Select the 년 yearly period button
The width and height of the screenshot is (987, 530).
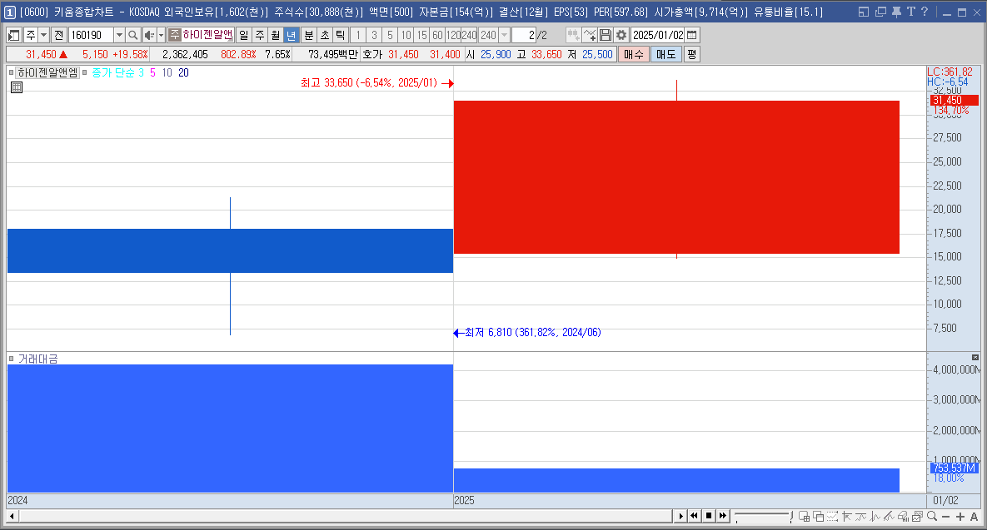pyautogui.click(x=291, y=35)
